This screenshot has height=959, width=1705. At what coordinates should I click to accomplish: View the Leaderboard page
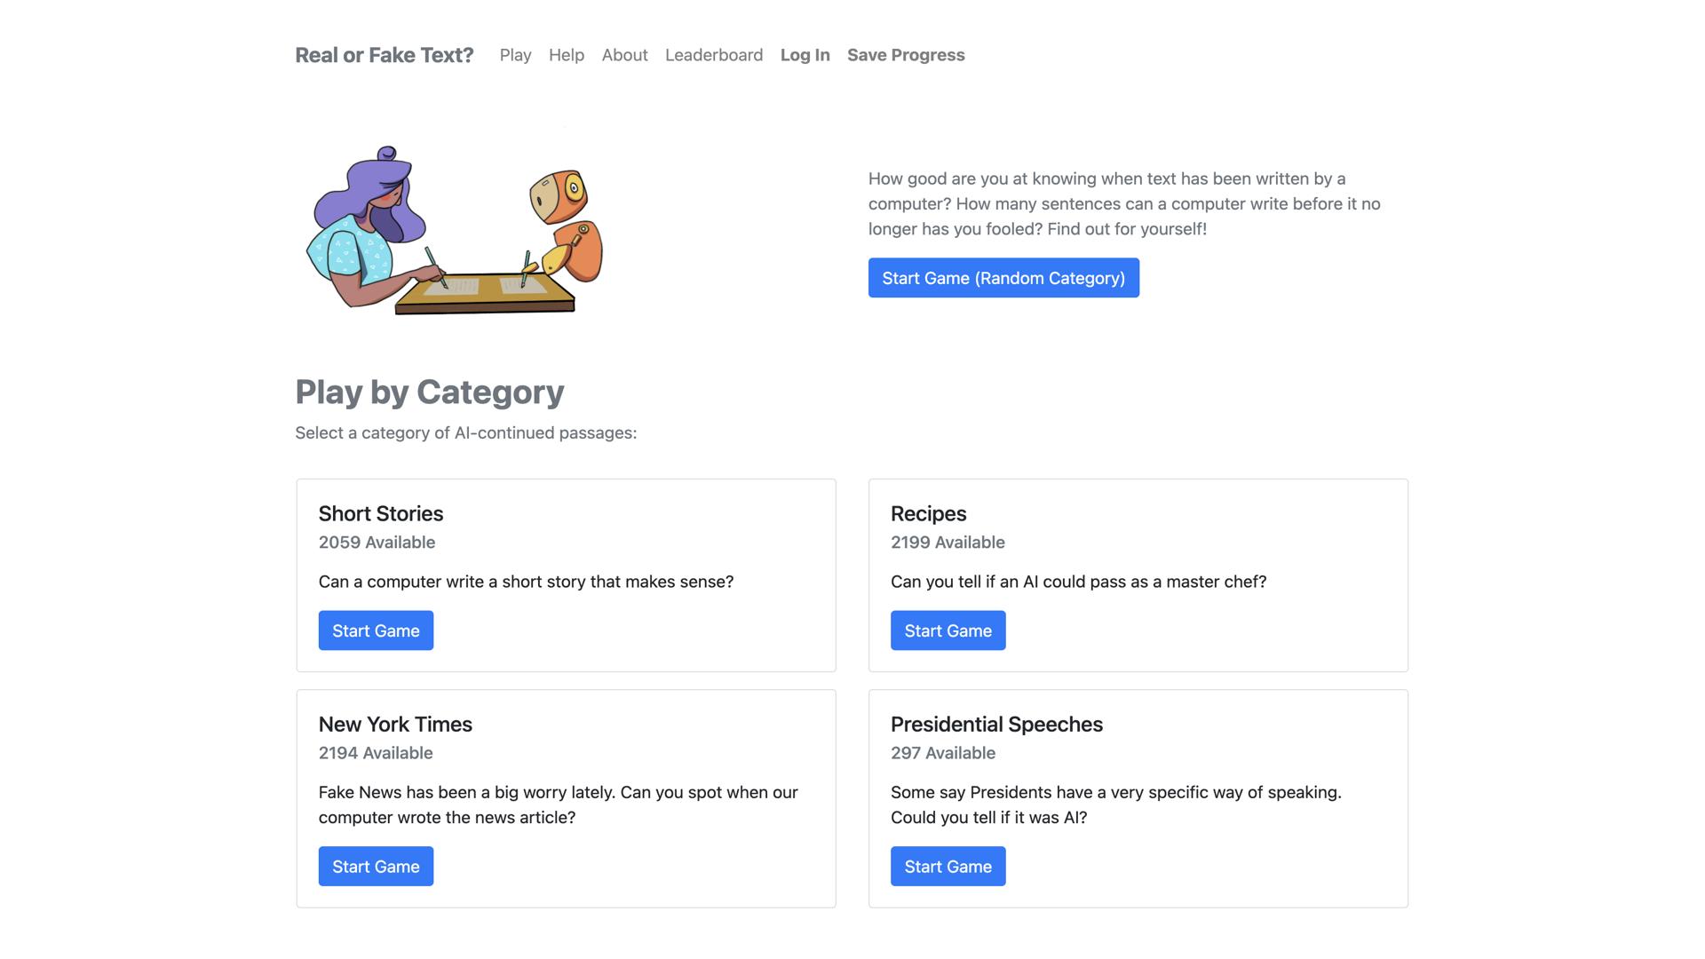713,55
